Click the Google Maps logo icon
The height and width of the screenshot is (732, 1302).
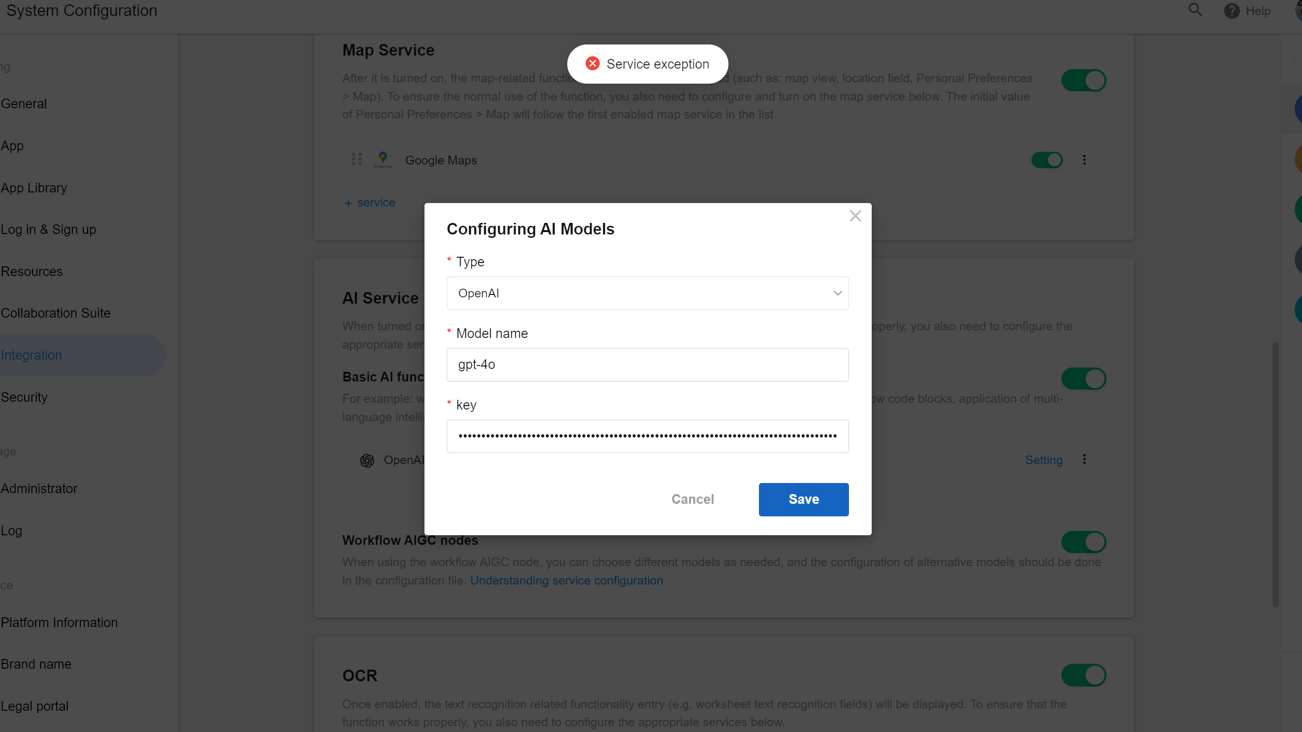pos(383,160)
